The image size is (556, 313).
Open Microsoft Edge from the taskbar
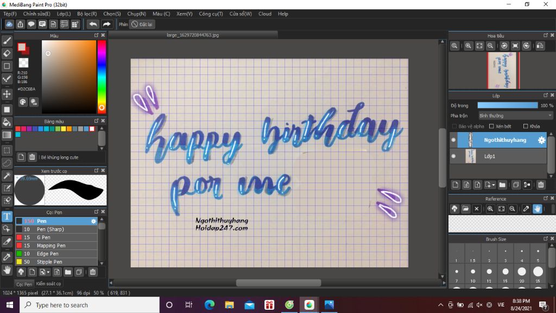pos(209,305)
